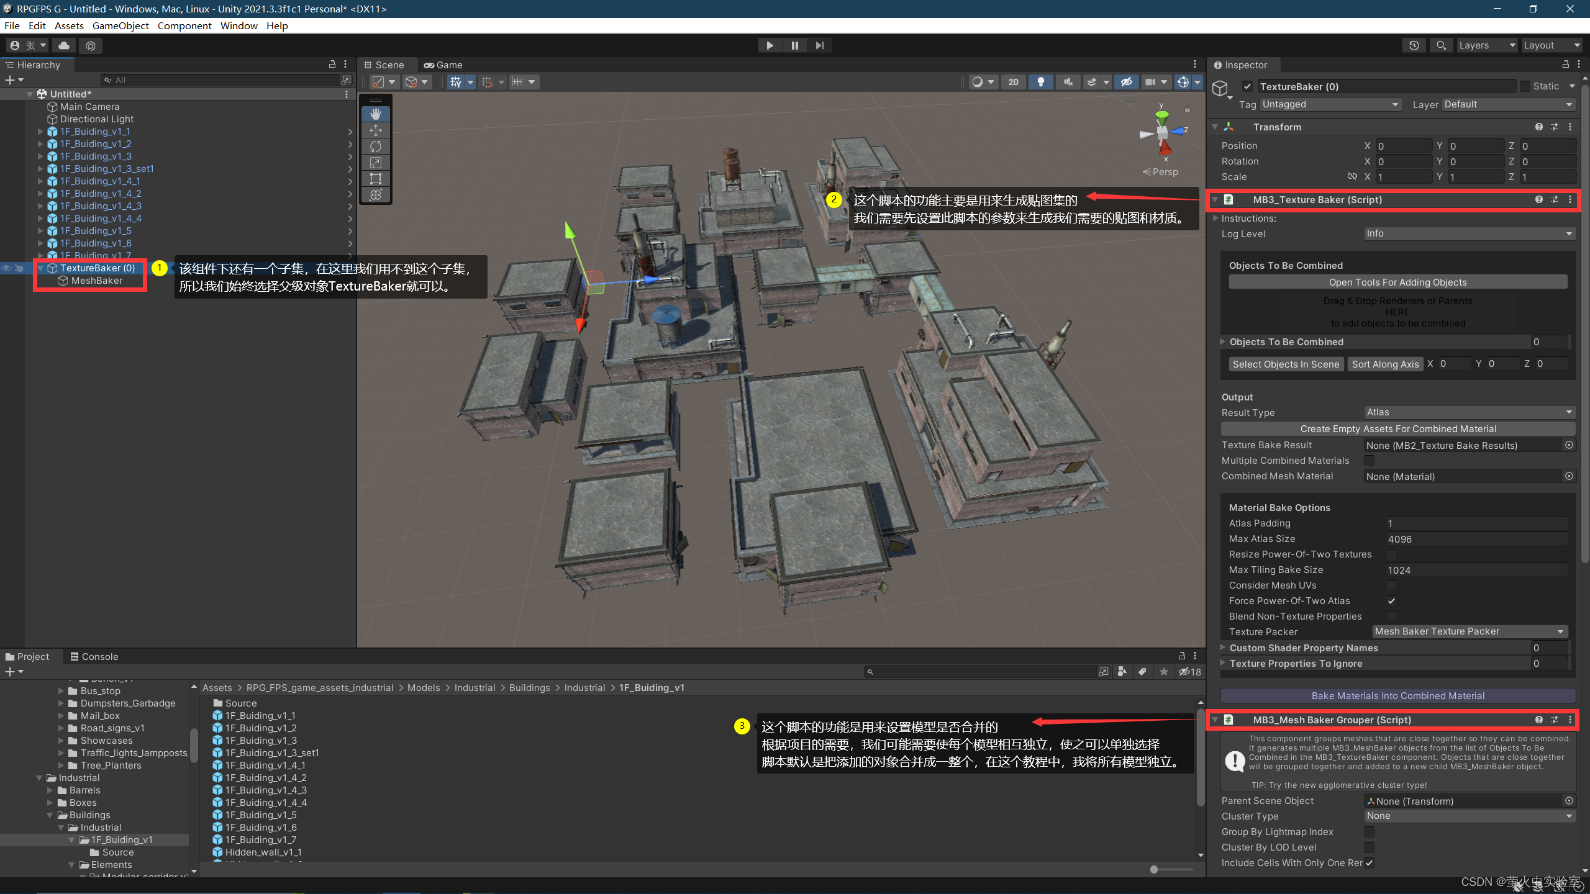The image size is (1590, 894).
Task: Select the Transform tool in Scene toolbar
Action: pos(376,195)
